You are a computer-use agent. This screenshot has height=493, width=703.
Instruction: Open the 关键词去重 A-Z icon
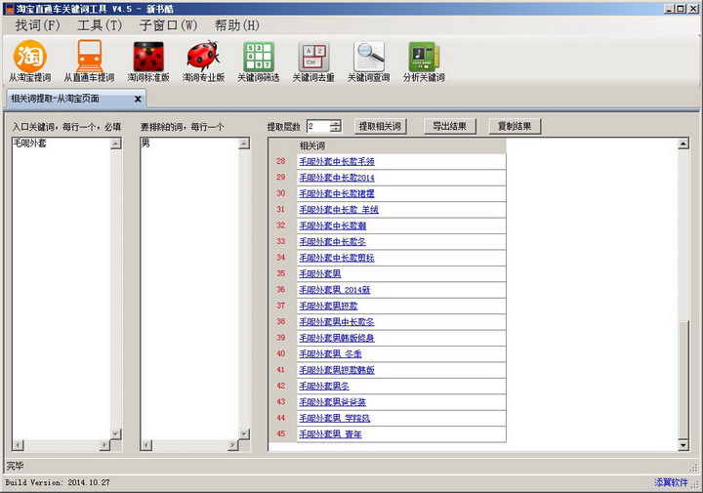pos(313,61)
